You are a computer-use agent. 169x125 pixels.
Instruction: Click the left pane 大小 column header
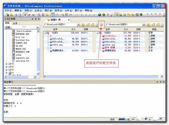tap(73, 29)
